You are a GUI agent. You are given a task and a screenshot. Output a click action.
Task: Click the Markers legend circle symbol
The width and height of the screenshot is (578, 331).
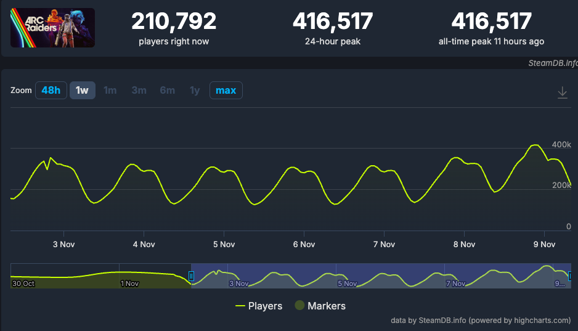[299, 306]
